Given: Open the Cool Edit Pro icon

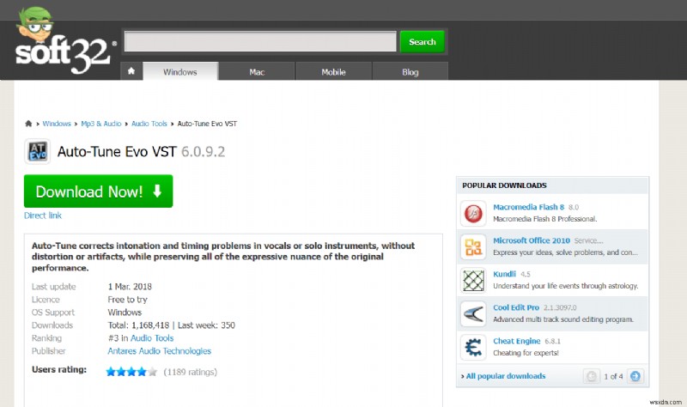Looking at the screenshot, I should [473, 313].
